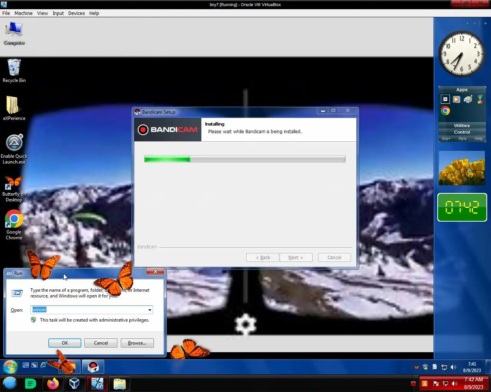Click Grp+ in launcher gadget

(x=446, y=139)
